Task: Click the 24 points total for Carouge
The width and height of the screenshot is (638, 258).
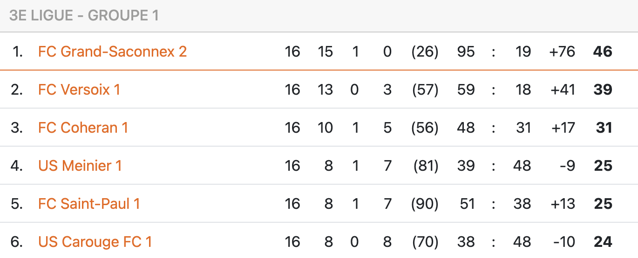Action: point(603,242)
